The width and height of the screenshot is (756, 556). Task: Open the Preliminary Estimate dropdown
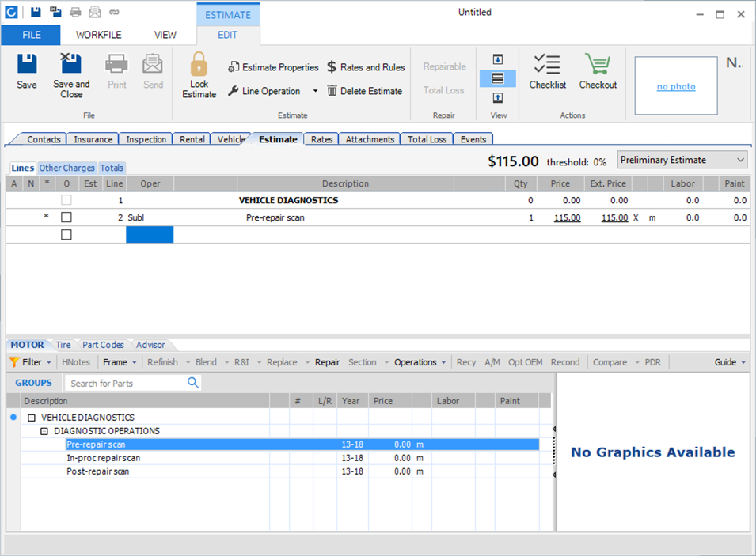click(x=682, y=161)
